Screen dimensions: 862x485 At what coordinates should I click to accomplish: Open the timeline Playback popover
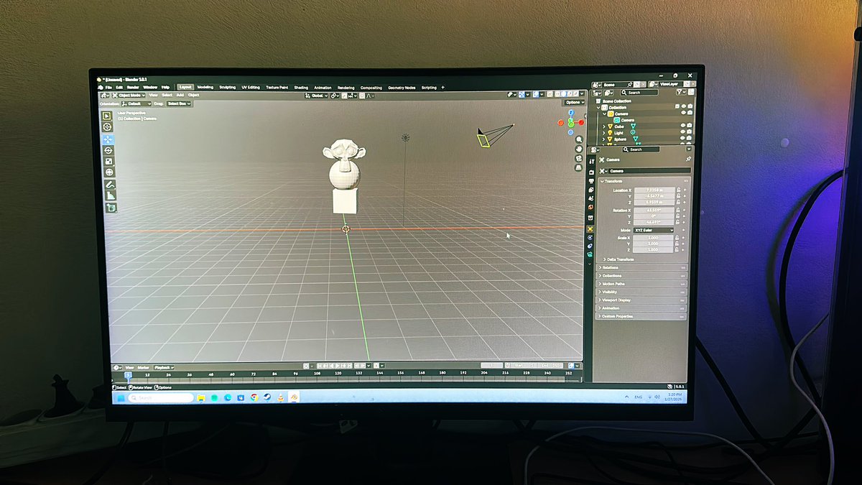point(164,367)
